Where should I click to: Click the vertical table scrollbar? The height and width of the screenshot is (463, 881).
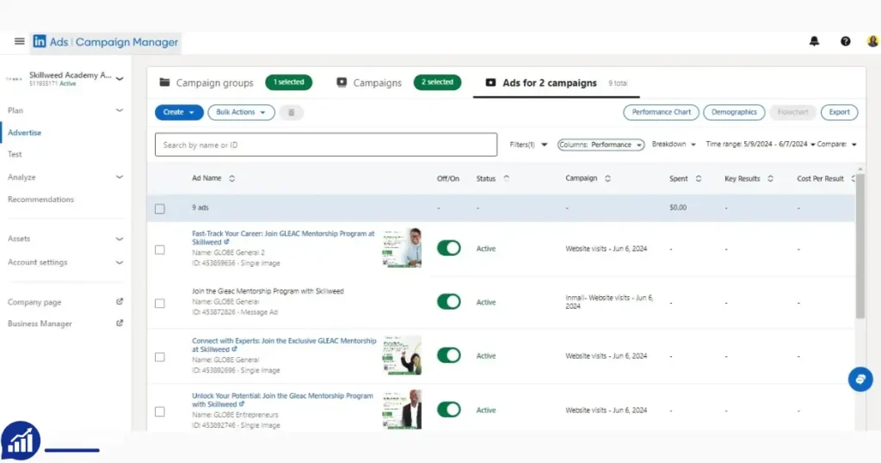pyautogui.click(x=860, y=246)
